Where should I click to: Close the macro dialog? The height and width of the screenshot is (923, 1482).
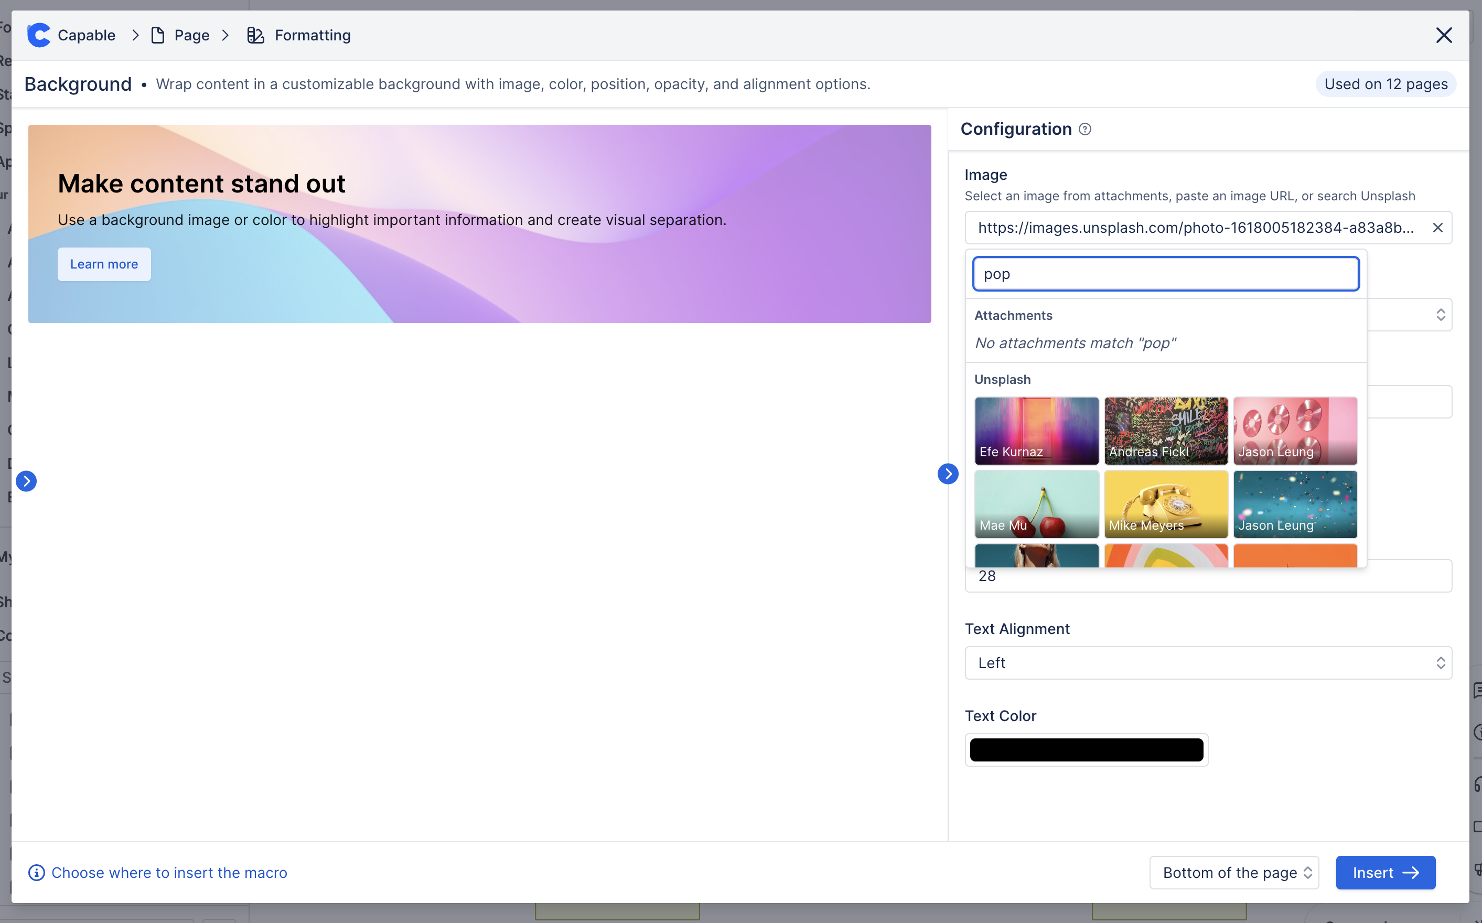[1444, 36]
